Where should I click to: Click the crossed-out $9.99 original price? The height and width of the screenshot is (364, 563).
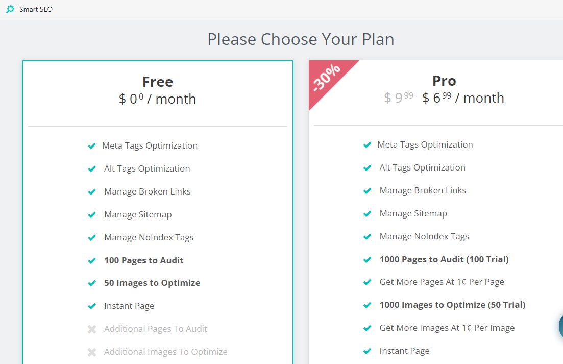[399, 98]
